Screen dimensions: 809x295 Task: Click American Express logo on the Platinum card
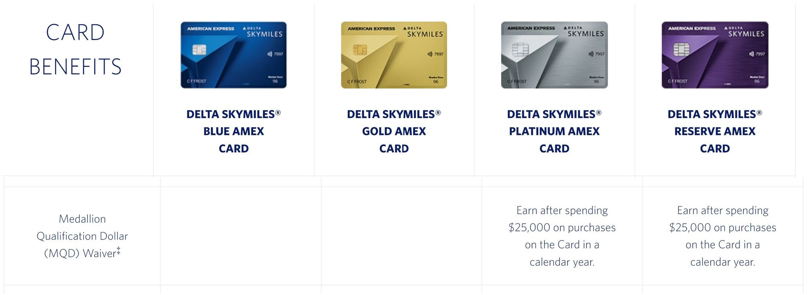[531, 28]
